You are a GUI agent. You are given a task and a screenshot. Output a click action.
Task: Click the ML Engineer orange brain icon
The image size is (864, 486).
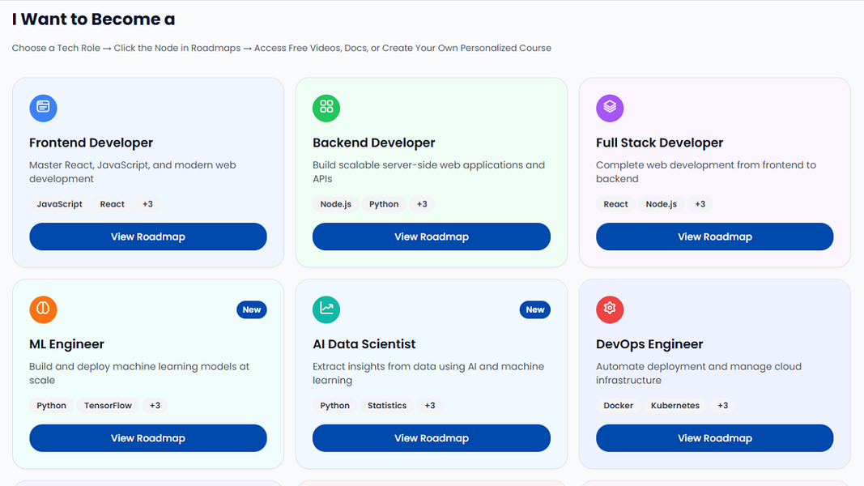coord(43,309)
